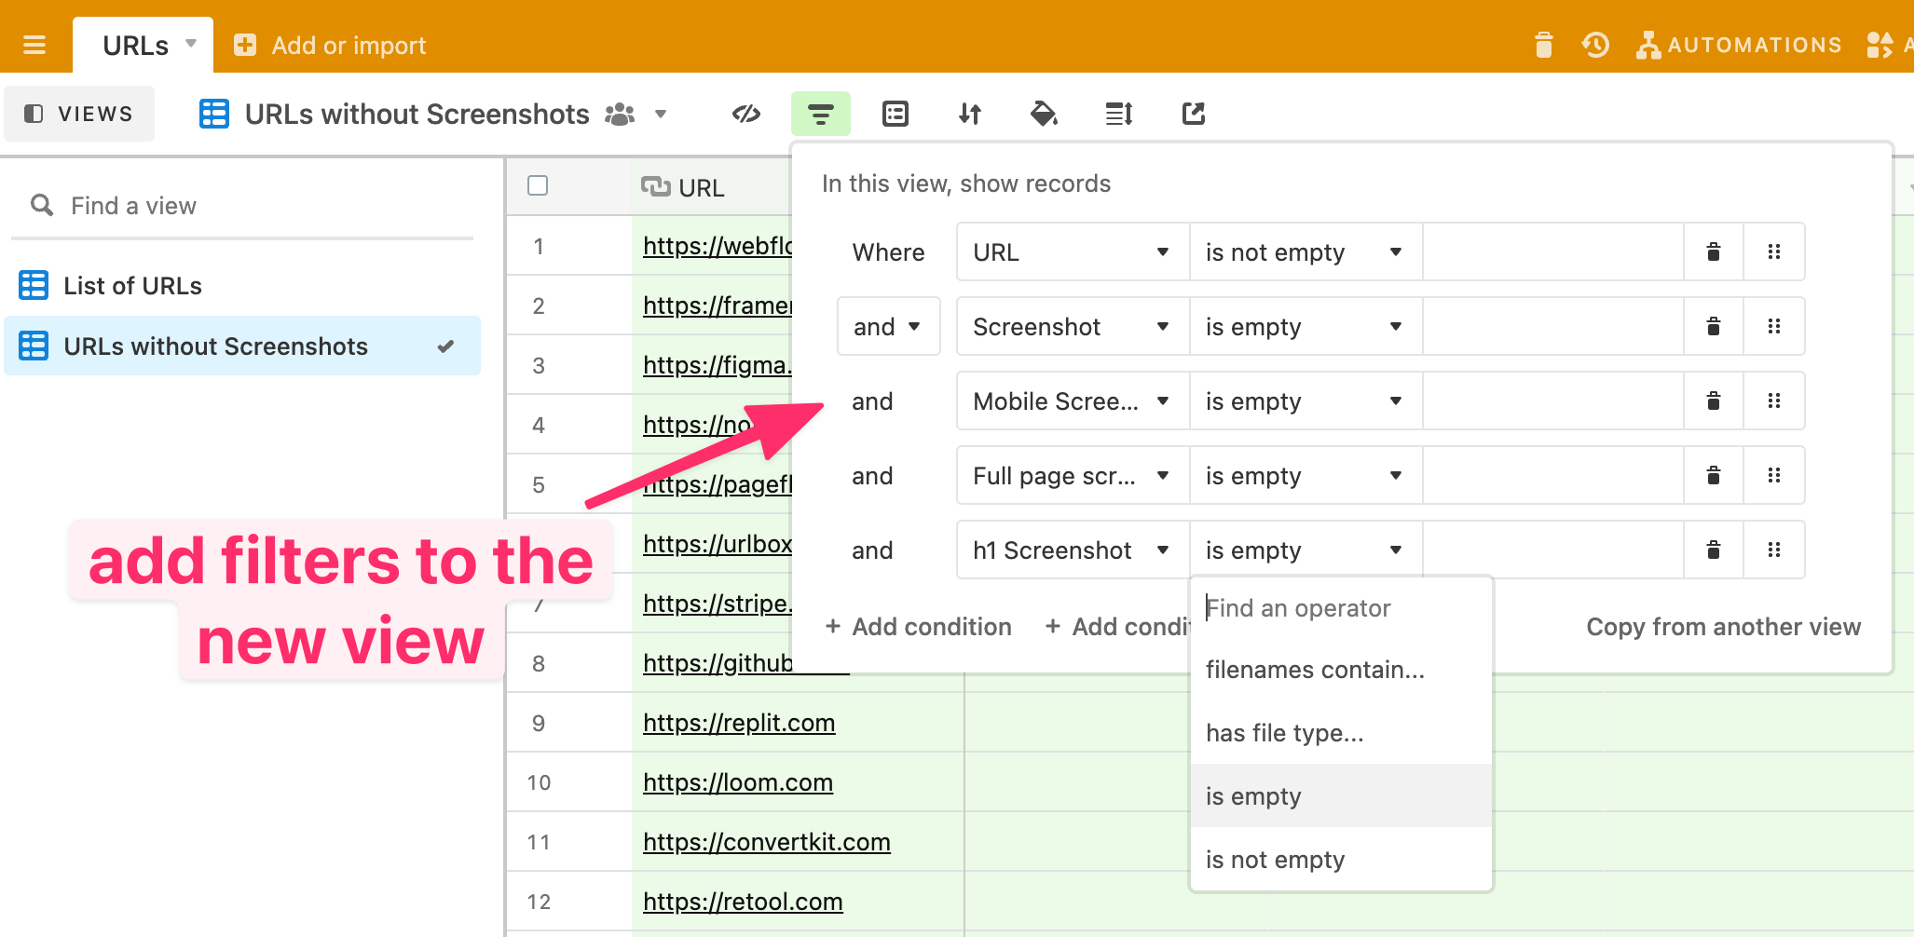
Task: Collapse the VIEWS sidebar
Action: (79, 113)
